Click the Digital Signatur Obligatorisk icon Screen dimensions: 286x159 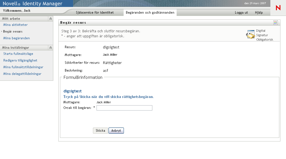pyautogui.click(x=251, y=35)
